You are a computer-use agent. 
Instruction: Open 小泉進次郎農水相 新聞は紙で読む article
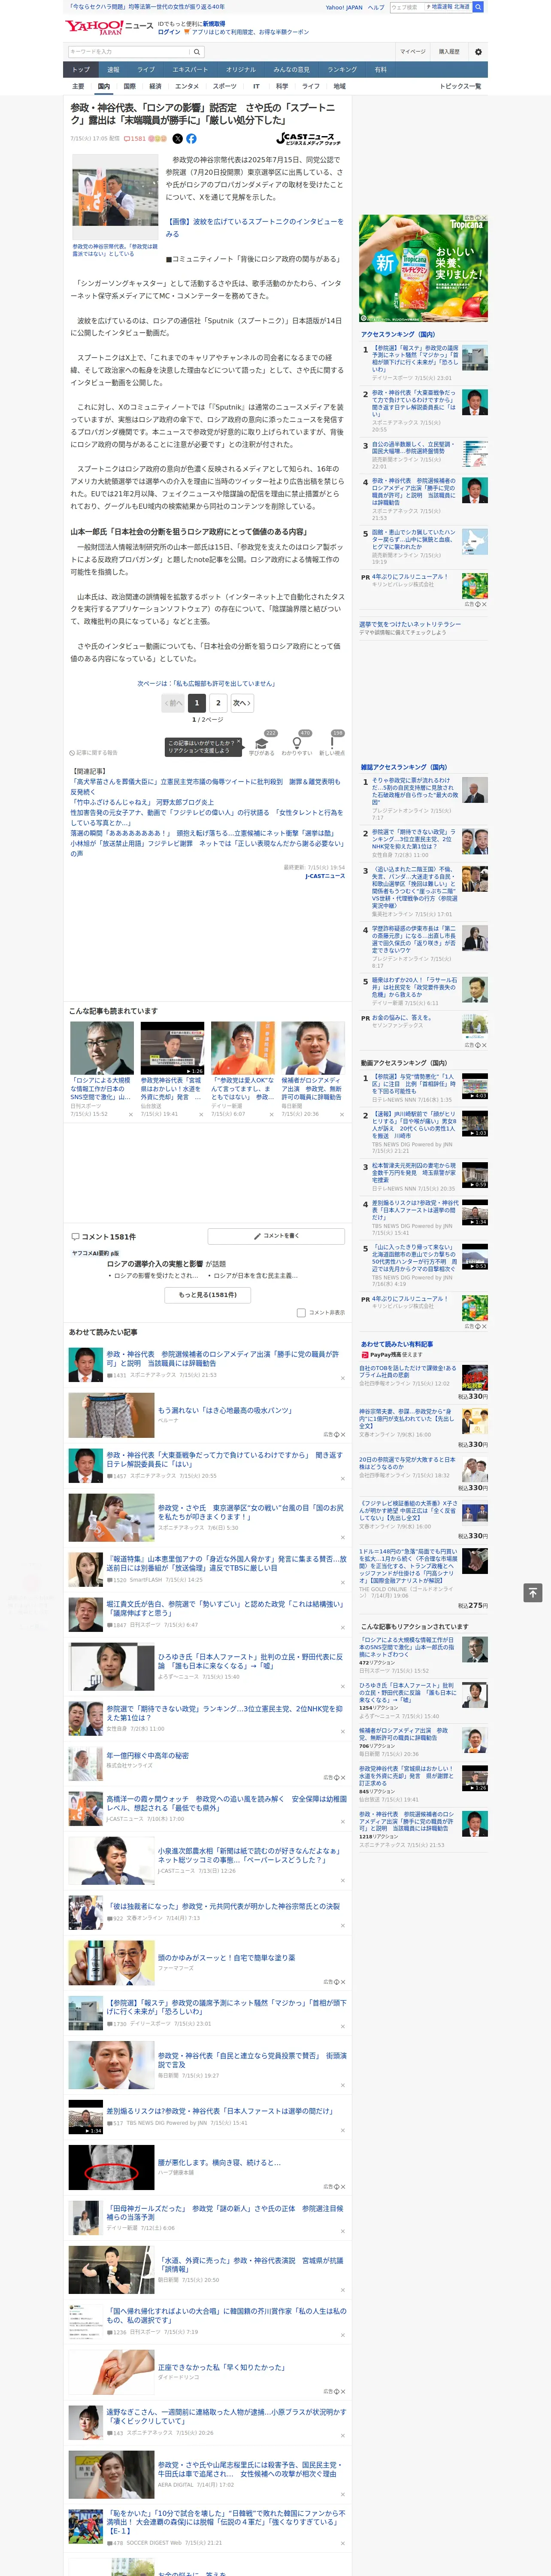click(250, 1855)
